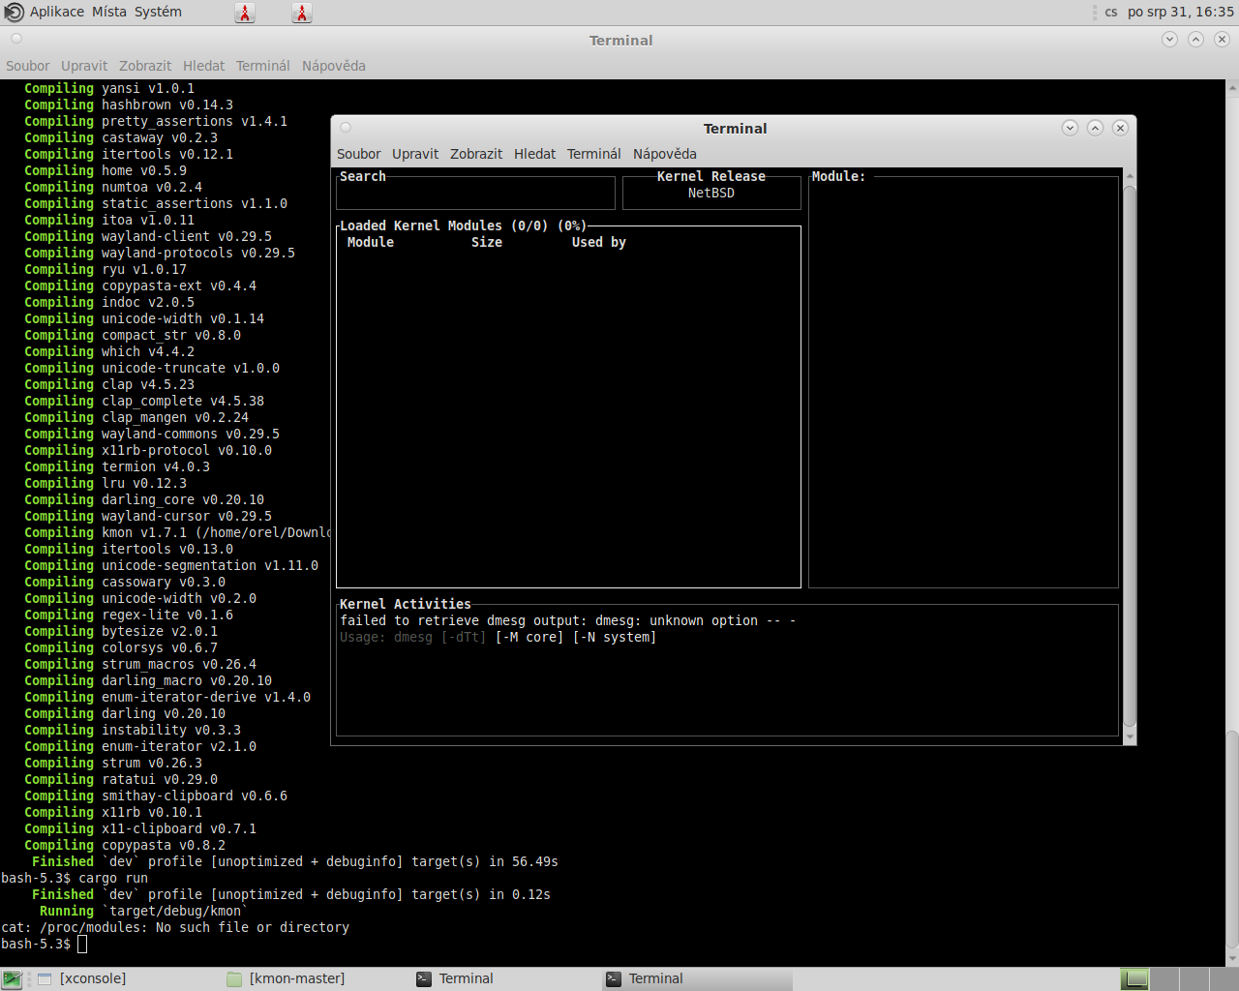Viewport: 1239px width, 991px height.
Task: Click the 'Compiling copypasta v0.8.2' line
Action: [125, 845]
